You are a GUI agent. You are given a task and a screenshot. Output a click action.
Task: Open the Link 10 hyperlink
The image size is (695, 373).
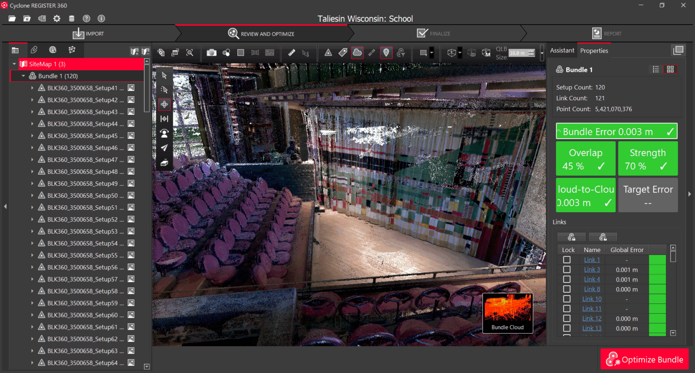(592, 298)
